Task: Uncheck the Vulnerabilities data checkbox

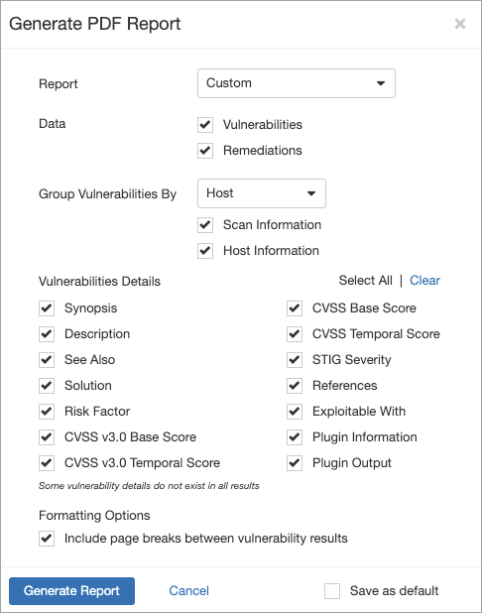Action: point(205,125)
